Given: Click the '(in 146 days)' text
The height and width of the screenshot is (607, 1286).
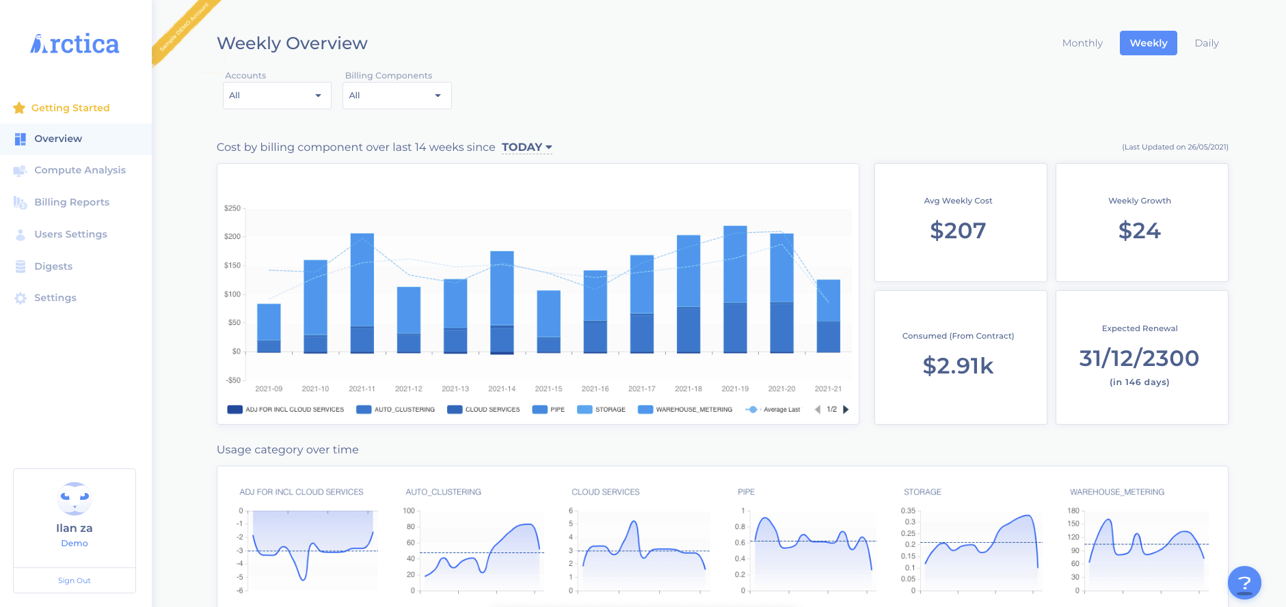Looking at the screenshot, I should [x=1140, y=382].
